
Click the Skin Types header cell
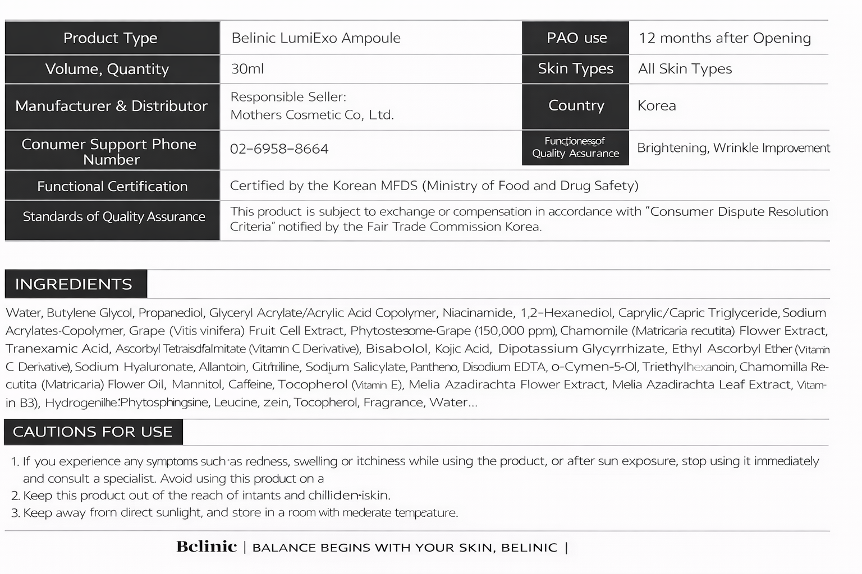pyautogui.click(x=575, y=68)
